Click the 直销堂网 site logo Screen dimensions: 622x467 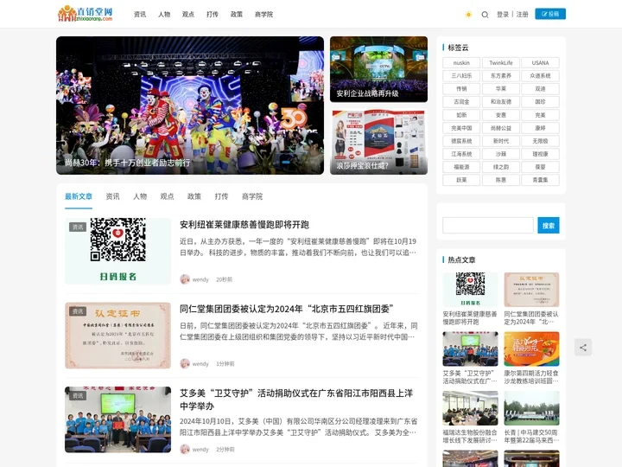[x=86, y=14]
